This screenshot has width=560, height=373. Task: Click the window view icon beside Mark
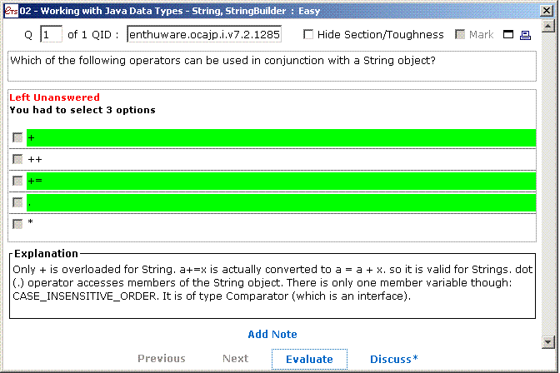click(x=507, y=35)
